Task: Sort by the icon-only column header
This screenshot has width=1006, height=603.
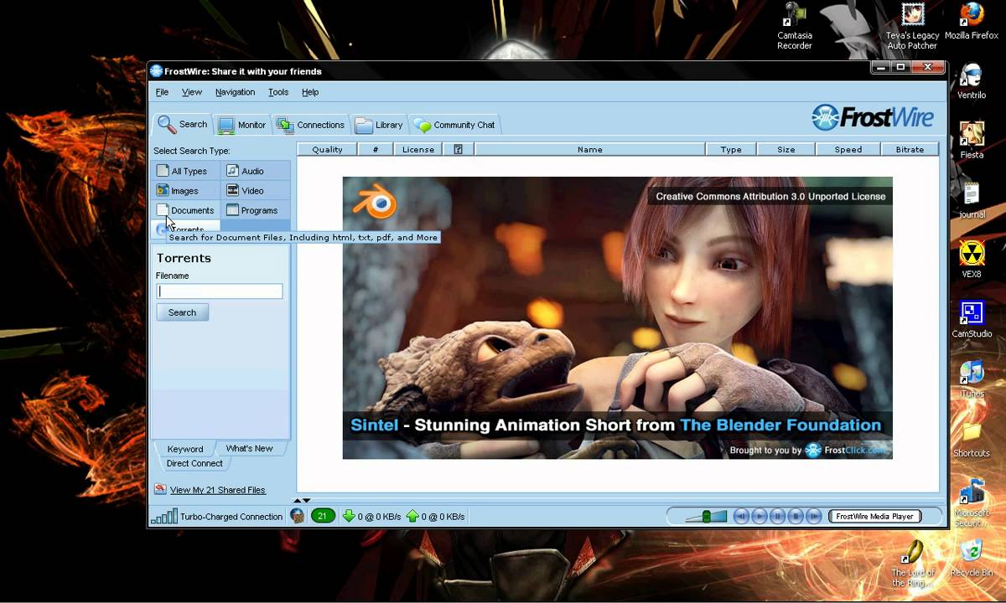Action: tap(459, 149)
